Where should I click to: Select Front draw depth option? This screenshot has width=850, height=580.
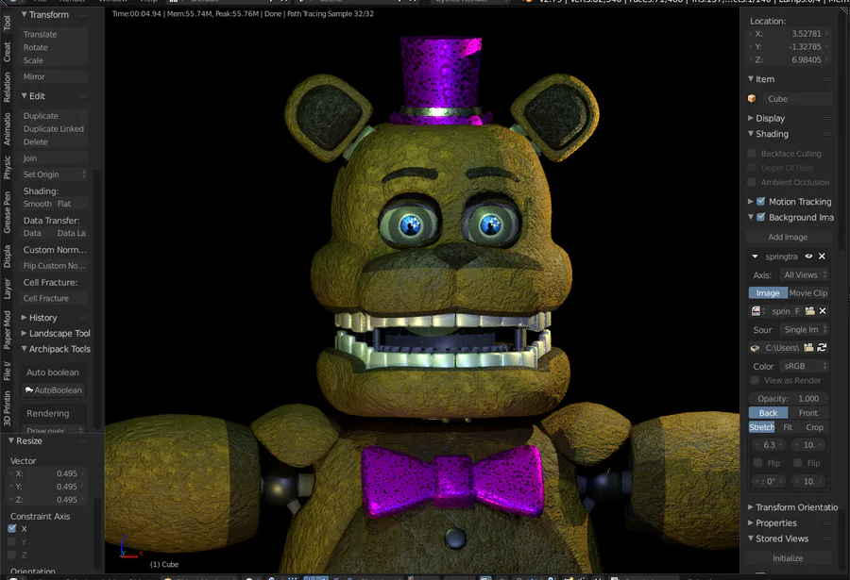tap(808, 413)
